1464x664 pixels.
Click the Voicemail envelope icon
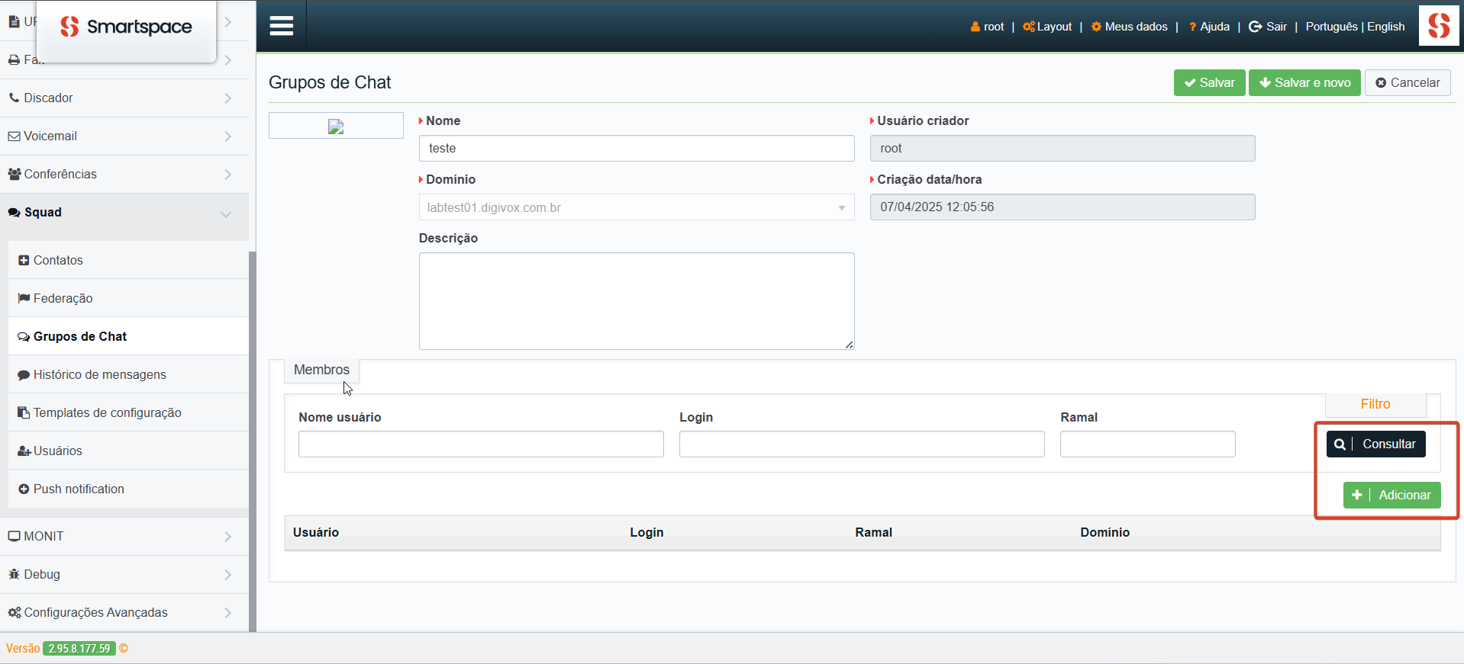(14, 136)
